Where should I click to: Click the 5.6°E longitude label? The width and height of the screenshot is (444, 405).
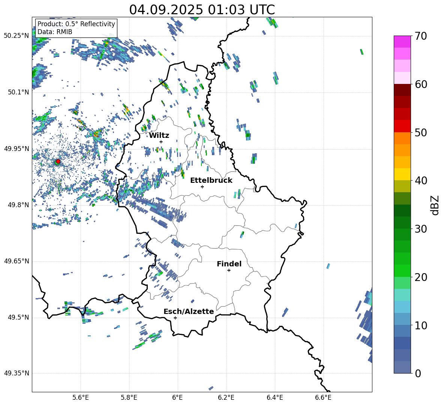[80, 398]
